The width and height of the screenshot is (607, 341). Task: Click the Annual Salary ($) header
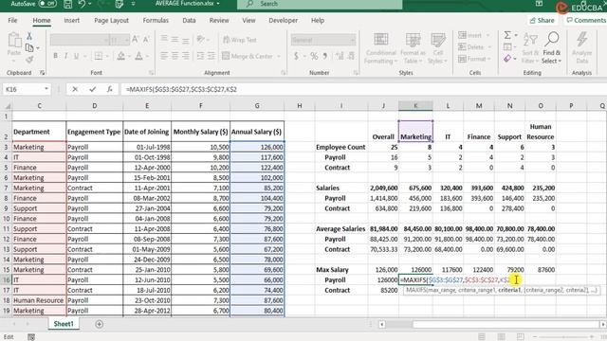(257, 132)
